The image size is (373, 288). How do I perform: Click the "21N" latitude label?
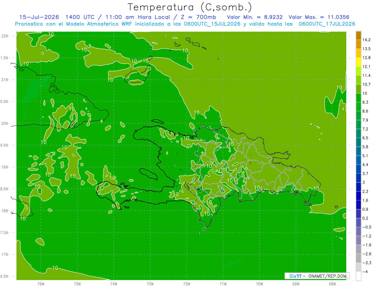(4, 80)
